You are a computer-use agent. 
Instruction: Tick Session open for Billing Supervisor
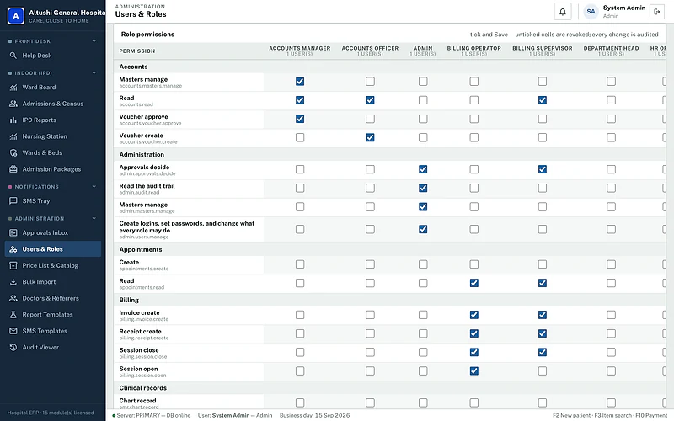point(542,370)
